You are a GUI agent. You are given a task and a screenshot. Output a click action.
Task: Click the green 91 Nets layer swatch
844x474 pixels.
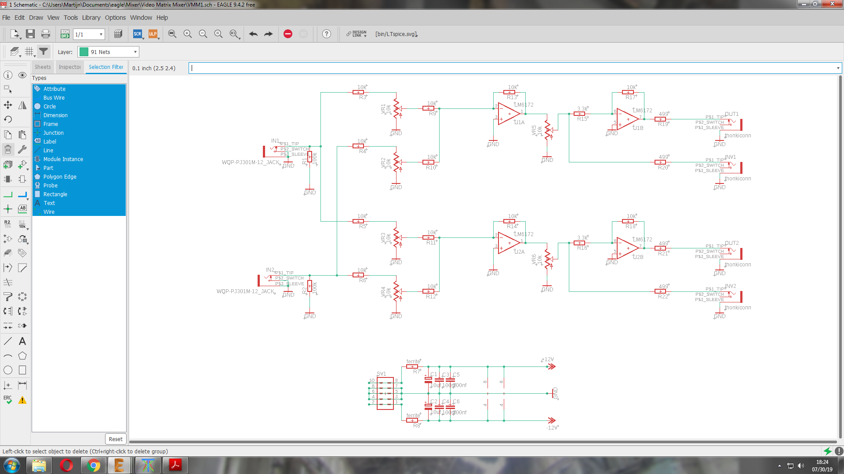pos(84,52)
